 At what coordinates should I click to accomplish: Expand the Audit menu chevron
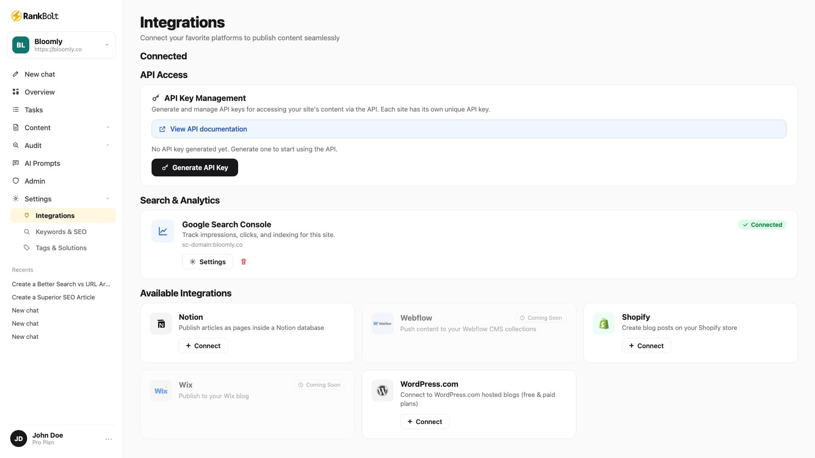tap(108, 145)
